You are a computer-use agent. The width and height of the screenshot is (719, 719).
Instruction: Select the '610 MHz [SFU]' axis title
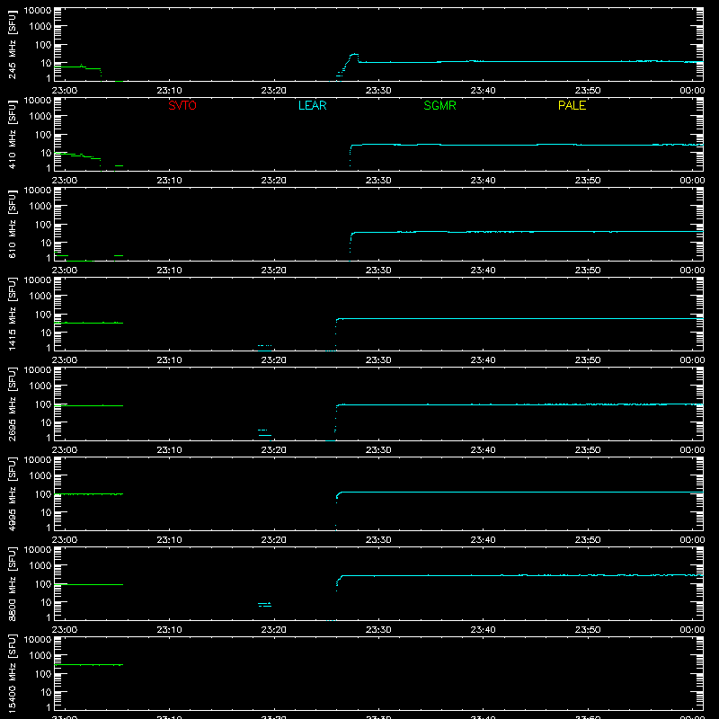13,224
